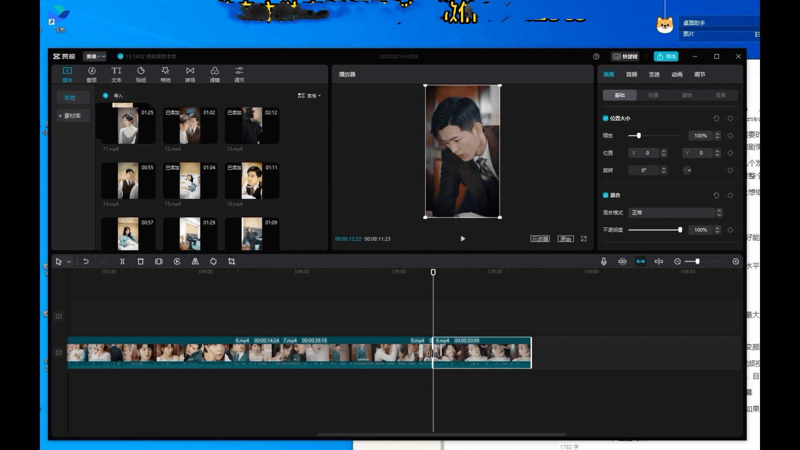
Task: Click the 导入 import button
Action: coord(113,96)
